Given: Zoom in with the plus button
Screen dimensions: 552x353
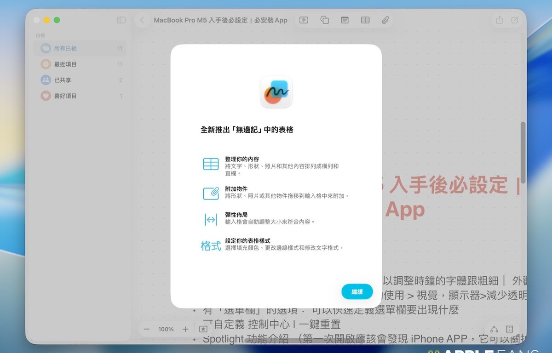Looking at the screenshot, I should [185, 329].
